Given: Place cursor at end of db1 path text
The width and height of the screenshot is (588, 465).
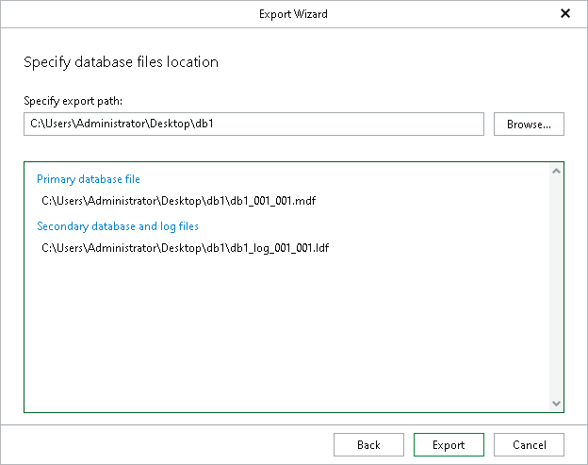Looking at the screenshot, I should click(215, 124).
